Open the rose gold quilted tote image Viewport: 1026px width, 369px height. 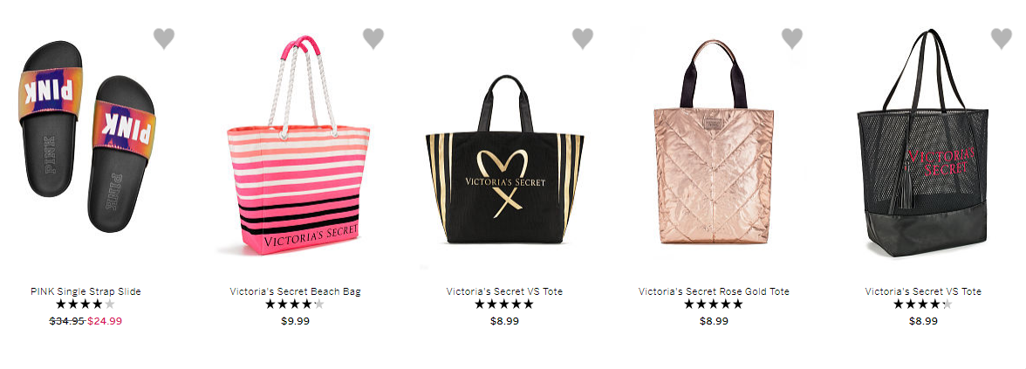(x=714, y=142)
